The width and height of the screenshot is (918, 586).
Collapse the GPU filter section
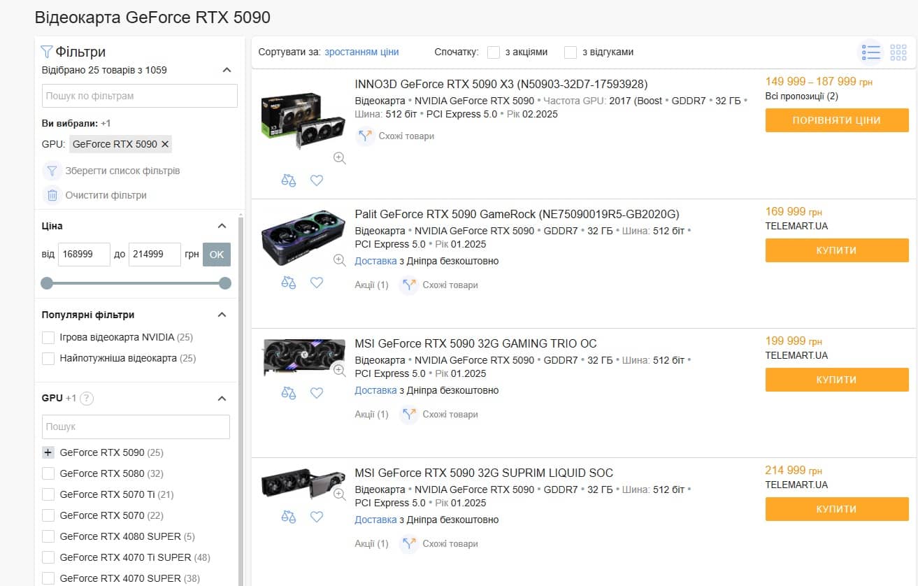(x=222, y=399)
